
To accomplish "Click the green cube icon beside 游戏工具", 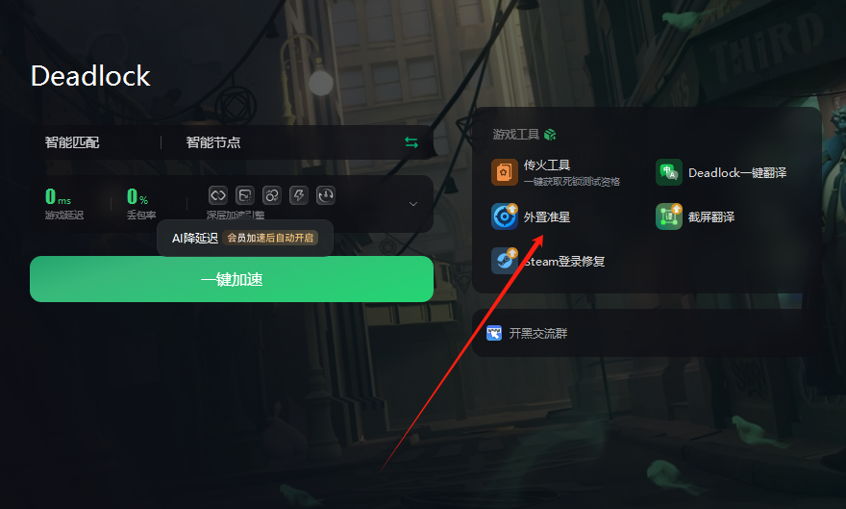I will pyautogui.click(x=550, y=135).
